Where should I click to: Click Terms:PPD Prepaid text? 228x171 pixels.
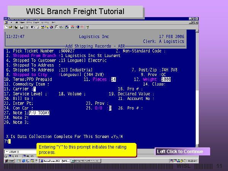[x=32, y=79]
